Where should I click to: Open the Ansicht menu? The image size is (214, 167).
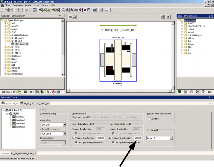tap(28, 5)
